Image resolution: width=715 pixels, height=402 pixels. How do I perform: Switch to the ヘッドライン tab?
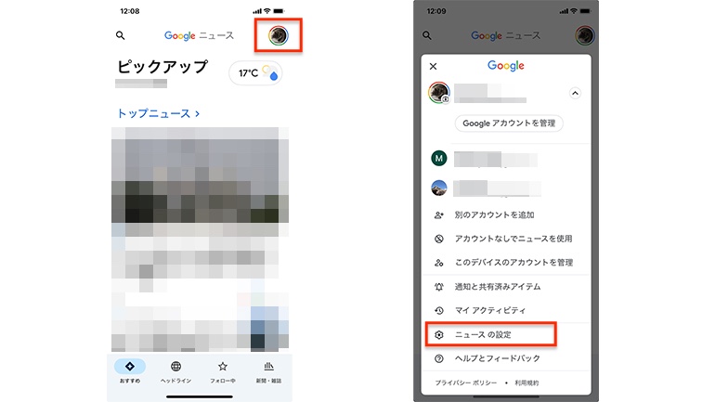coord(176,371)
